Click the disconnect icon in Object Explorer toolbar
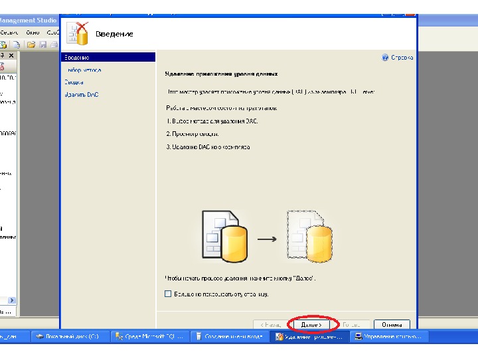Image resolution: width=478 pixels, height=358 pixels. (x=2, y=66)
